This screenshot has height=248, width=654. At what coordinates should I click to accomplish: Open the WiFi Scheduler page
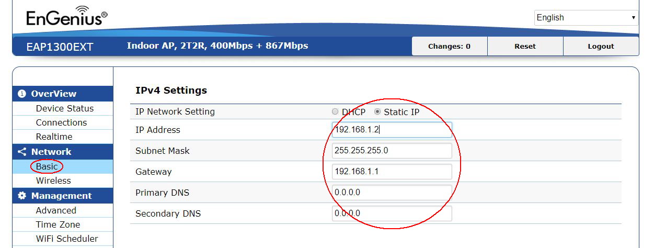[x=66, y=239]
